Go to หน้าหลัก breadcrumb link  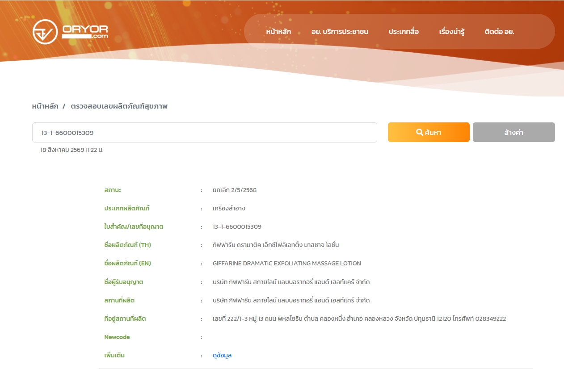click(45, 106)
